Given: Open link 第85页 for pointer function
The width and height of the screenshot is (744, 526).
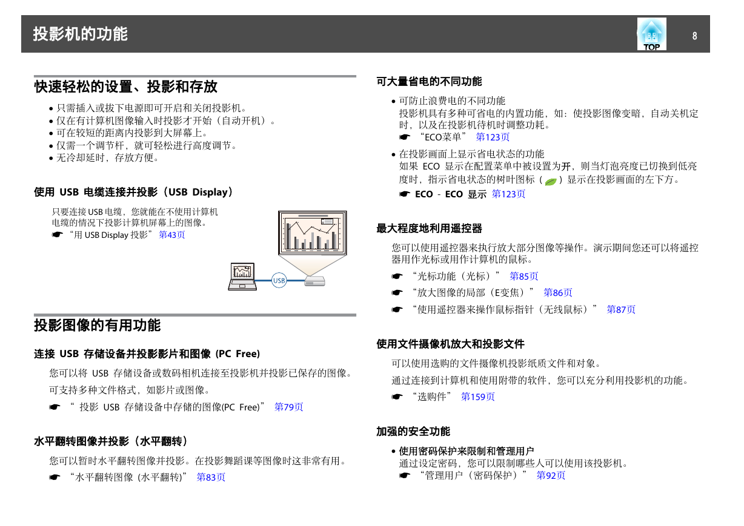Looking at the screenshot, I should [524, 276].
